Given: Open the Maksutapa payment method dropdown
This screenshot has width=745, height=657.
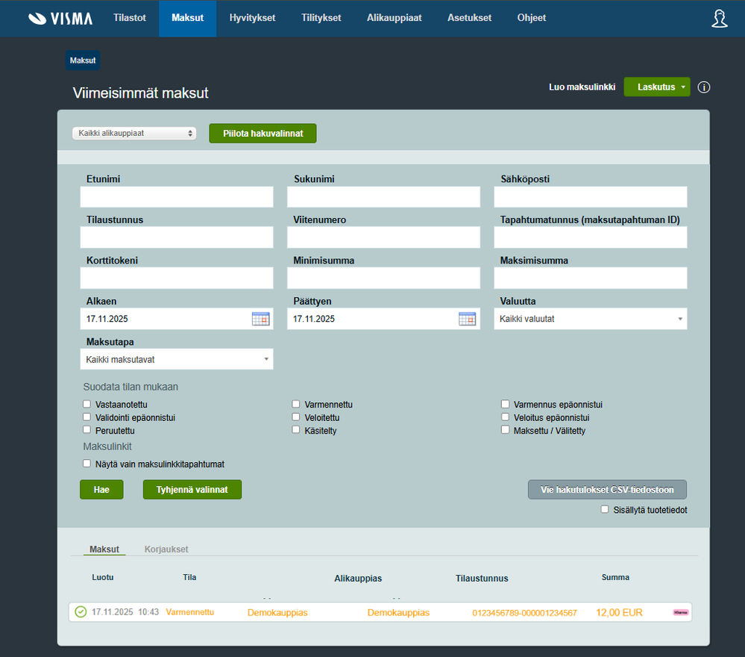Looking at the screenshot, I should [177, 359].
